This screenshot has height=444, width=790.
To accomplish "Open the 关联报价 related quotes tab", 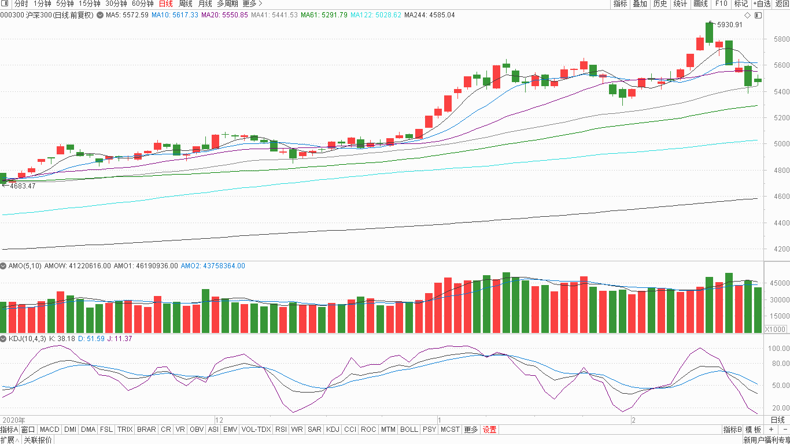I will (x=38, y=440).
